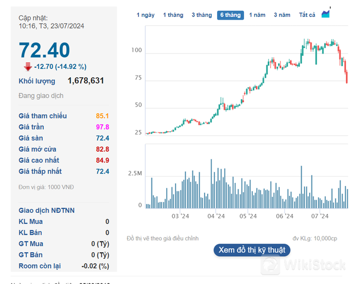The image size is (351, 284).
Task: Switch chart range to 1 ngày
Action: [145, 15]
